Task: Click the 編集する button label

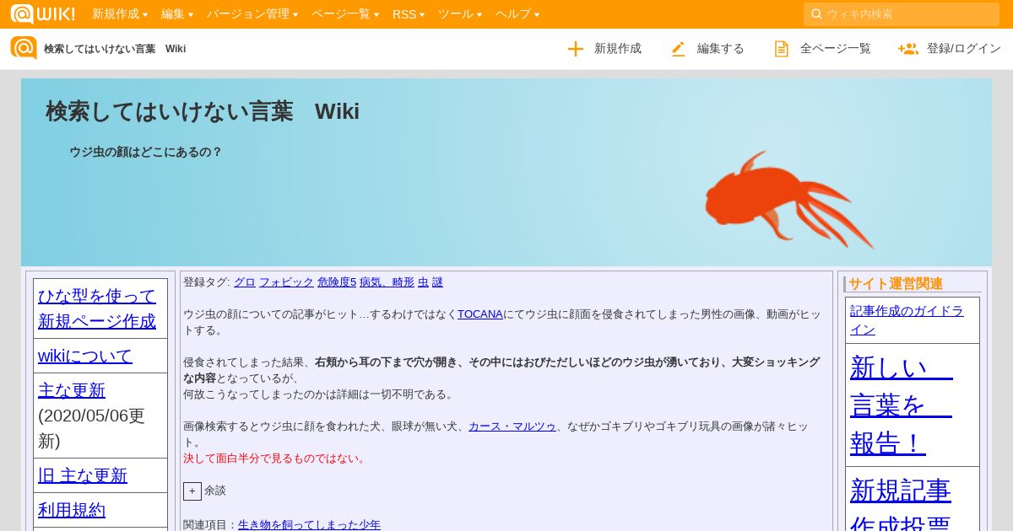Action: pyautogui.click(x=721, y=49)
